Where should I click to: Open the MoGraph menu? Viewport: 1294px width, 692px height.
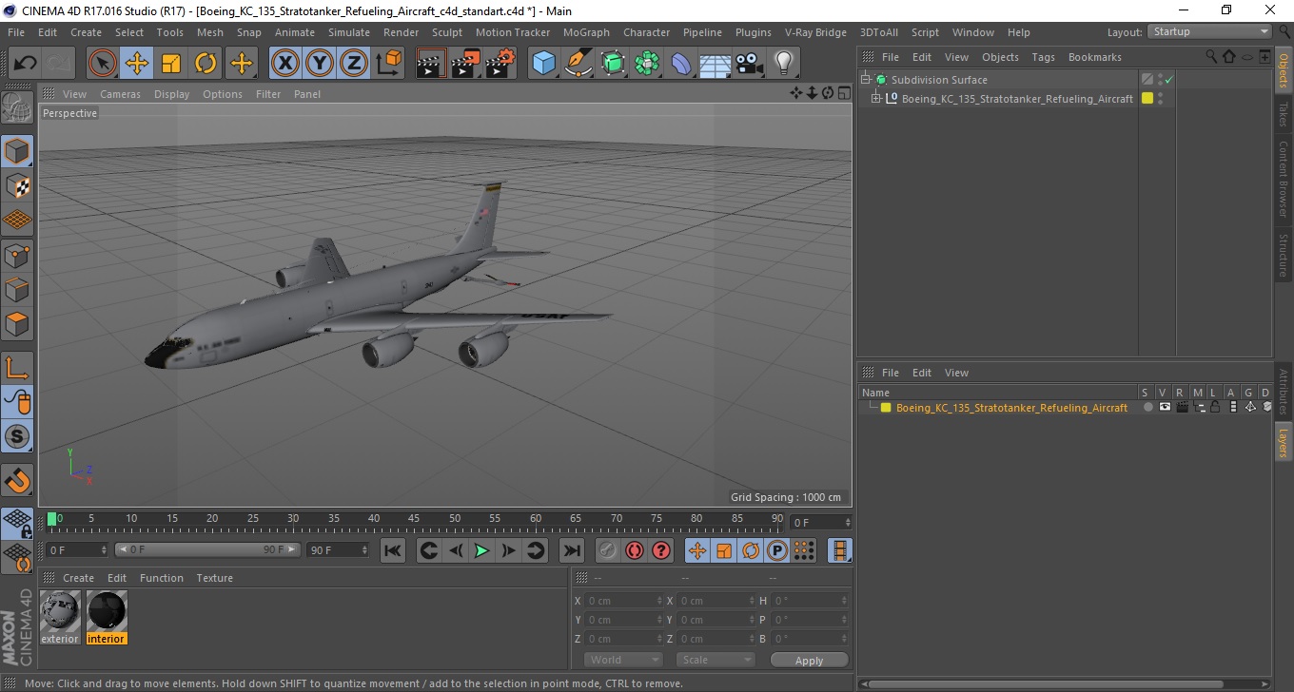tap(586, 32)
